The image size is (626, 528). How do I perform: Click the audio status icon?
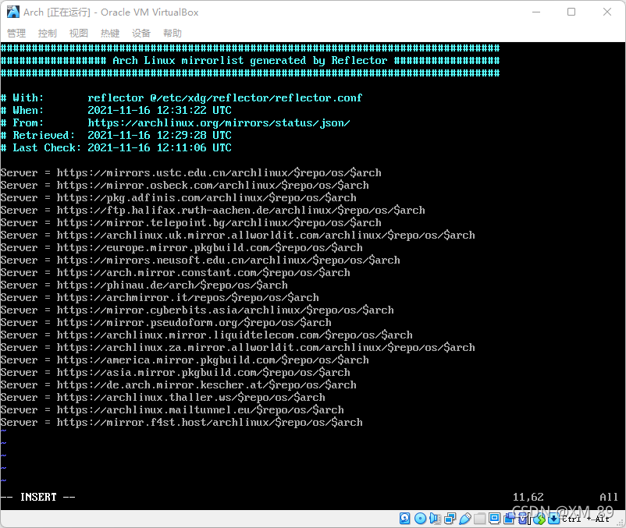tap(434, 519)
